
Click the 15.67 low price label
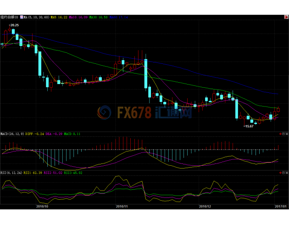[249, 126]
